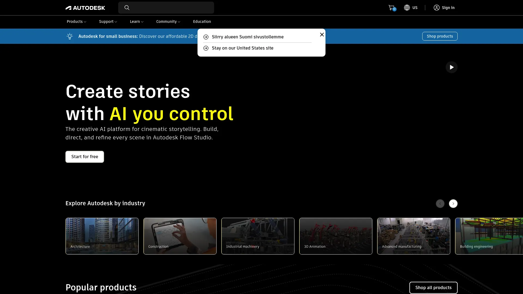Click the user avatar sign-in icon
523x294 pixels.
436,8
